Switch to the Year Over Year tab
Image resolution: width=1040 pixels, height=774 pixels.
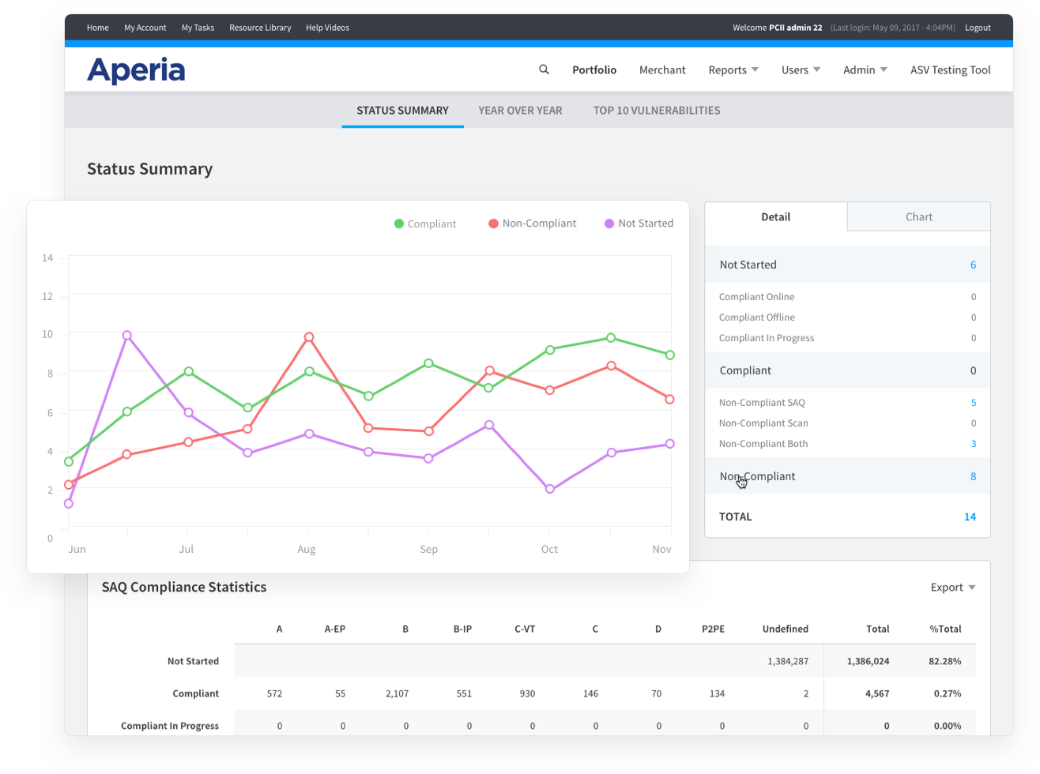click(x=520, y=111)
